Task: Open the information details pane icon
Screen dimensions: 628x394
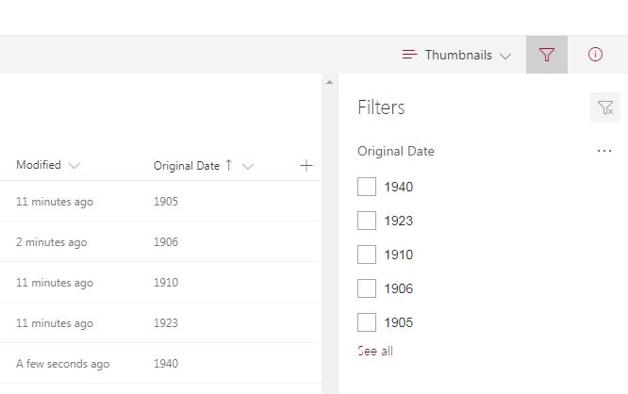Action: point(595,55)
